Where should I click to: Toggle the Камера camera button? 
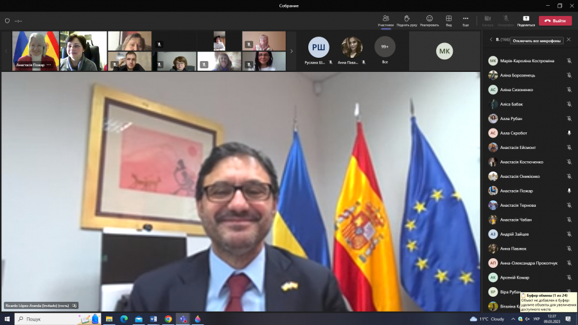coord(487,21)
